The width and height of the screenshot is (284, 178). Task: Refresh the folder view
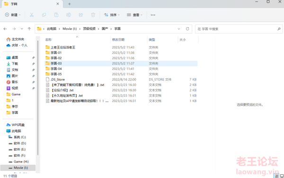pyautogui.click(x=187, y=29)
